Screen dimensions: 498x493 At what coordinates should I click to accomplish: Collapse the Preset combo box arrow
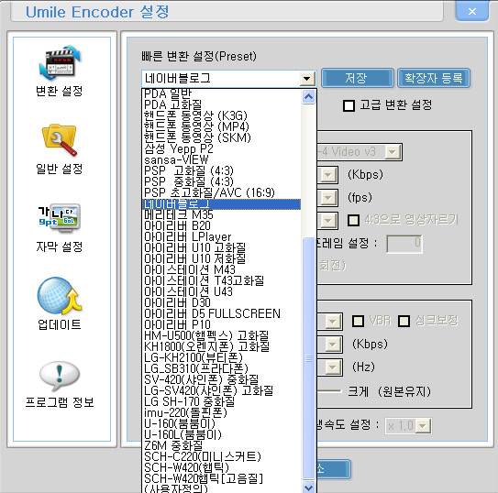coord(307,79)
